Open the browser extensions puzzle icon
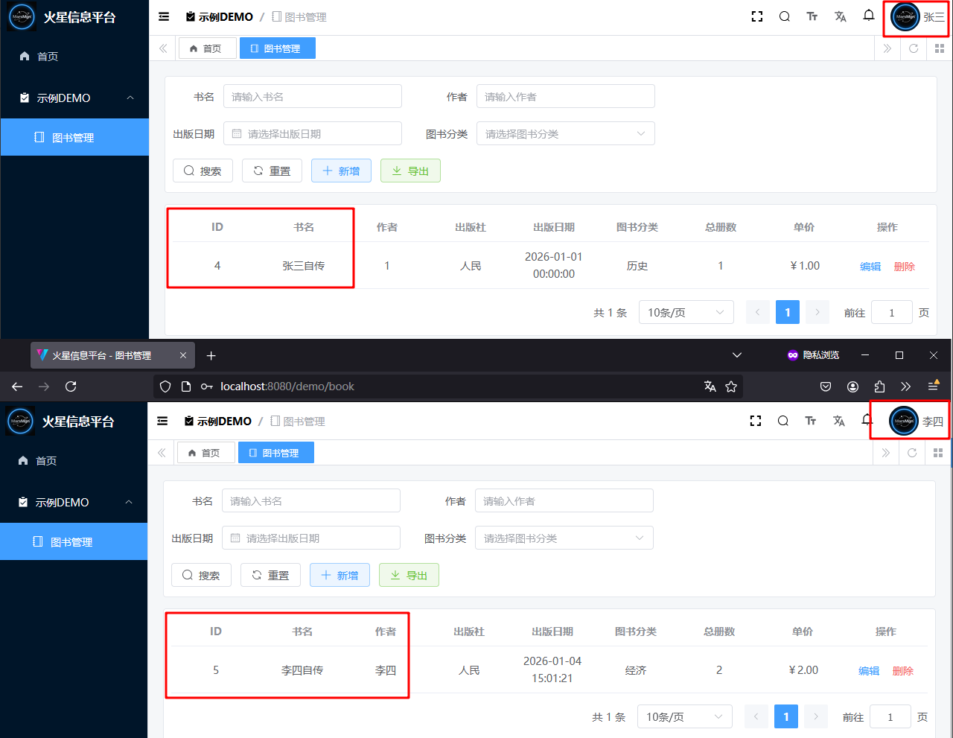Viewport: 953px width, 738px height. coord(879,387)
